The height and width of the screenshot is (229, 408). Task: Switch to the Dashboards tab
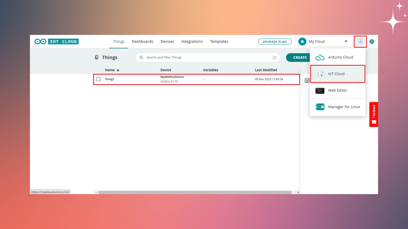[142, 42]
